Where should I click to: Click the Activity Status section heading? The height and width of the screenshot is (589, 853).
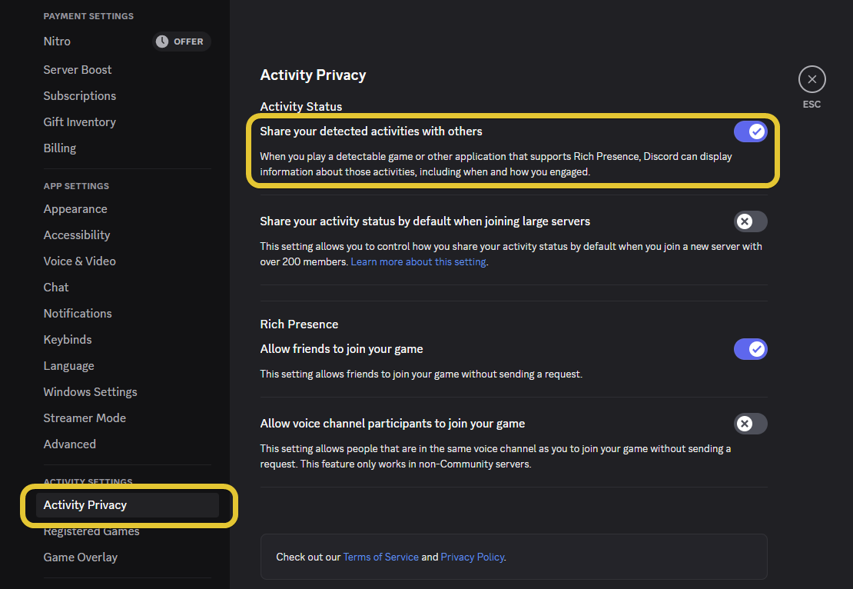[x=300, y=107]
